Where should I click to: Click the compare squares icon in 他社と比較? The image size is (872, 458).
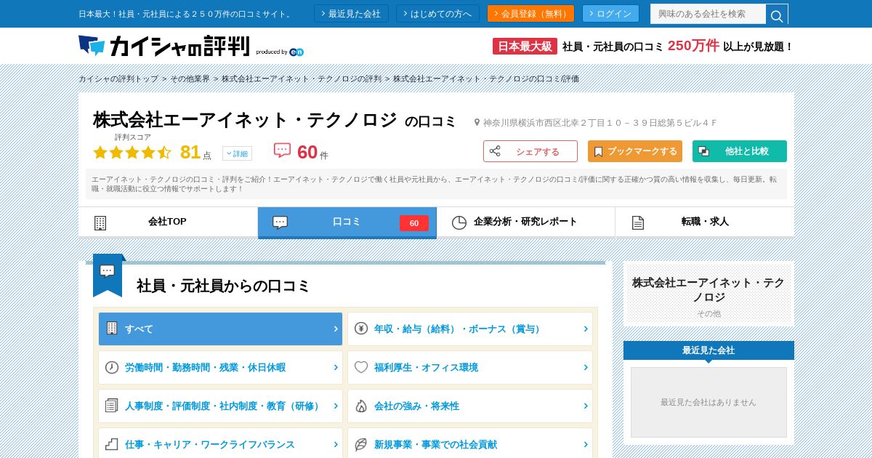[x=703, y=151]
